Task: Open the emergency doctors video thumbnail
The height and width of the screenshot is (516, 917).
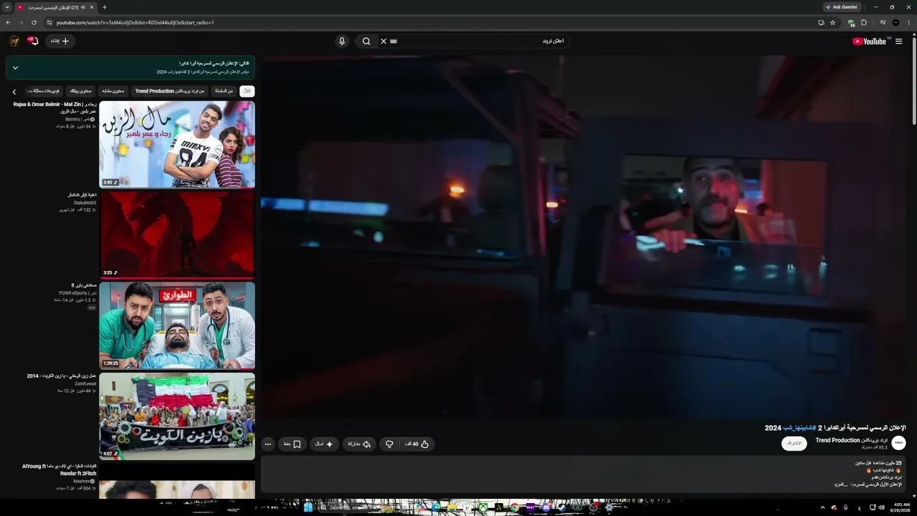Action: point(177,325)
